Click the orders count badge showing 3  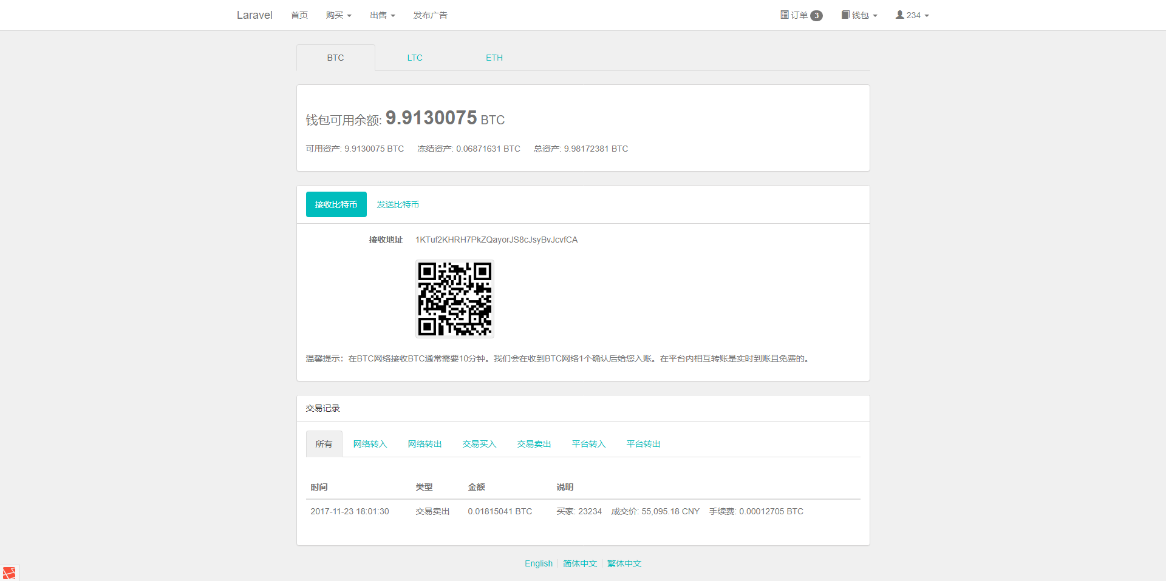click(x=817, y=15)
